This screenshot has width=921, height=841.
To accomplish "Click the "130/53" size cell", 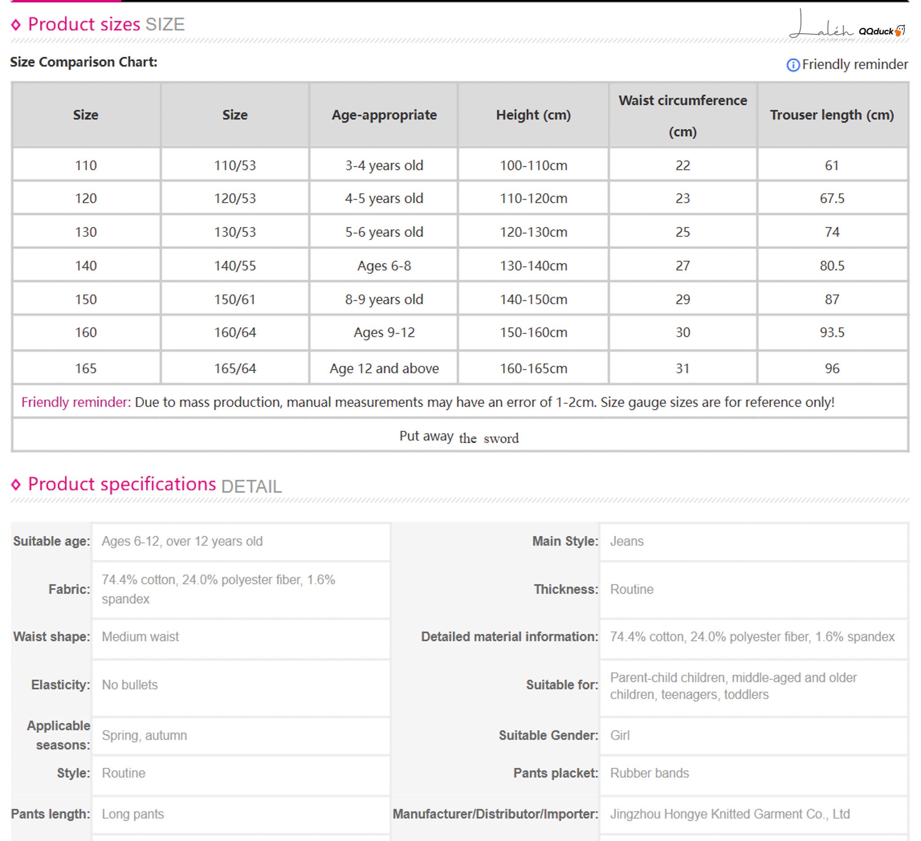I will 235,232.
